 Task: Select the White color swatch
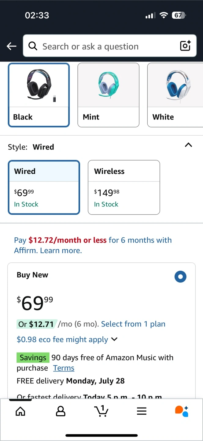(x=175, y=95)
